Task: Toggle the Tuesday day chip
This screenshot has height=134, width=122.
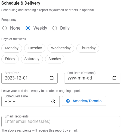Action: pyautogui.click(x=35, y=48)
